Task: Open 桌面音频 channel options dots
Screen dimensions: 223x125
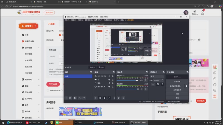Action: 146,89
